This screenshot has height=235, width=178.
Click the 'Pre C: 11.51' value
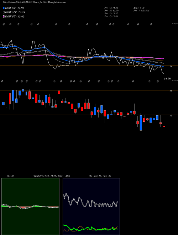(x=111, y=16)
